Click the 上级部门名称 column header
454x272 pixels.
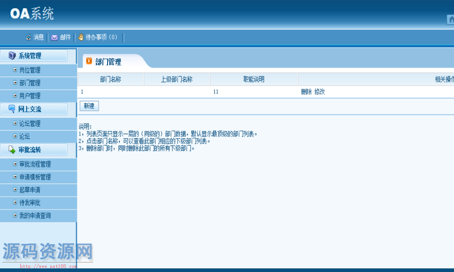(x=177, y=79)
